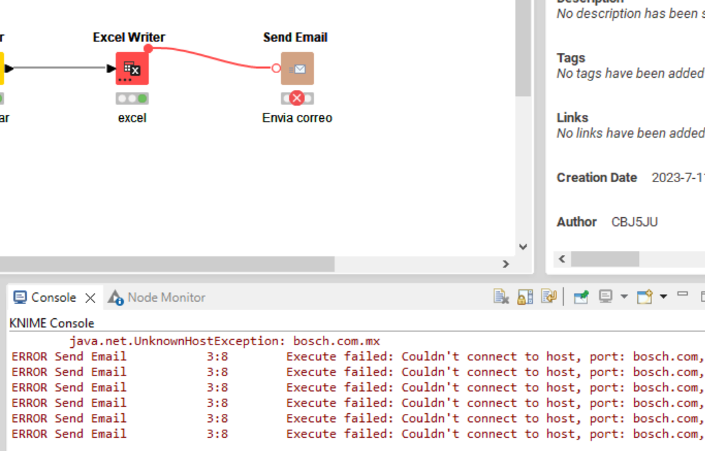Click the last ERROR Send Email console line

[358, 434]
